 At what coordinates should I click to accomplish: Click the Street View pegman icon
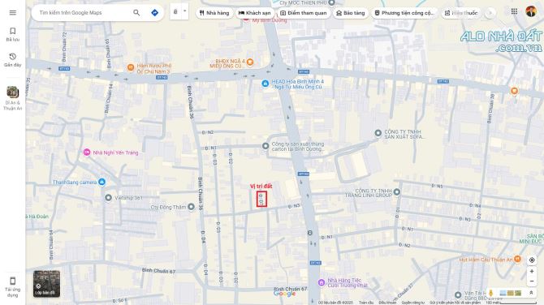coord(491,293)
